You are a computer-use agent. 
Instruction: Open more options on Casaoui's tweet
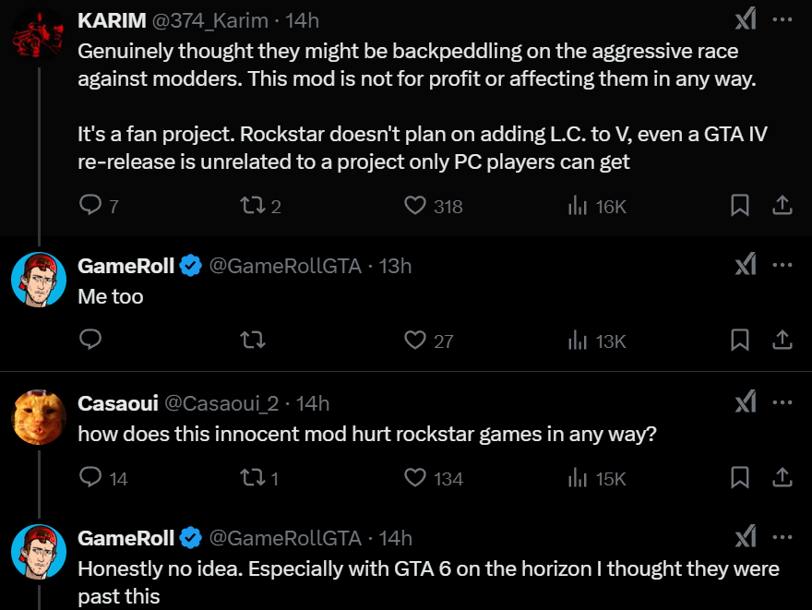(x=782, y=402)
